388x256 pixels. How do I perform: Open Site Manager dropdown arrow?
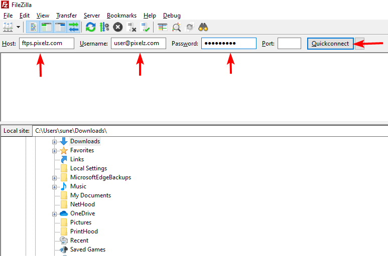(x=18, y=27)
